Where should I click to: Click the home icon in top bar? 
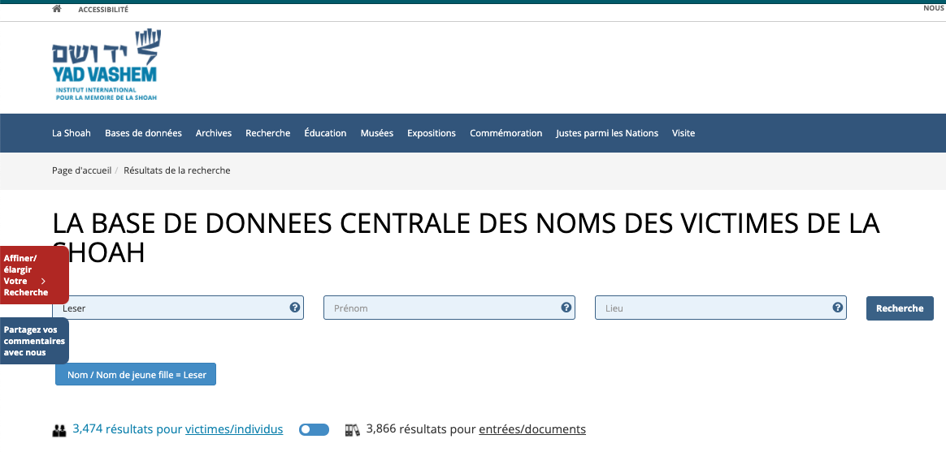tap(57, 9)
